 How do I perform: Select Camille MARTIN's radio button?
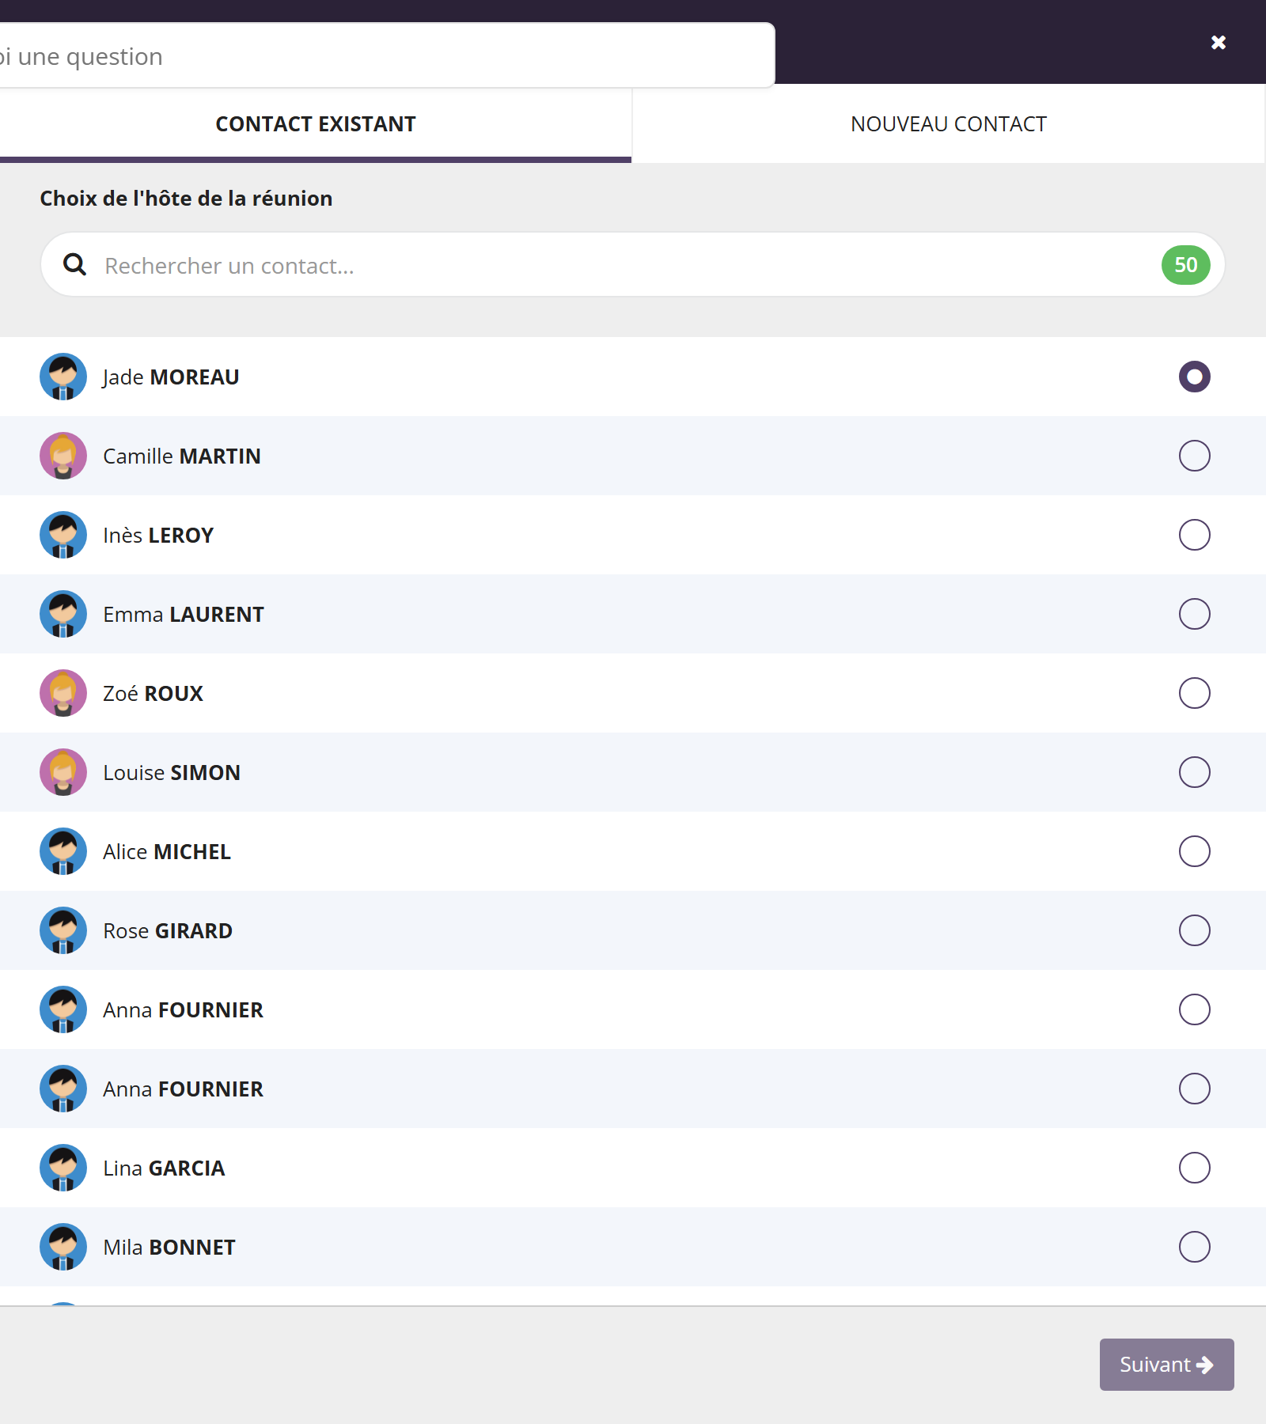click(1195, 456)
